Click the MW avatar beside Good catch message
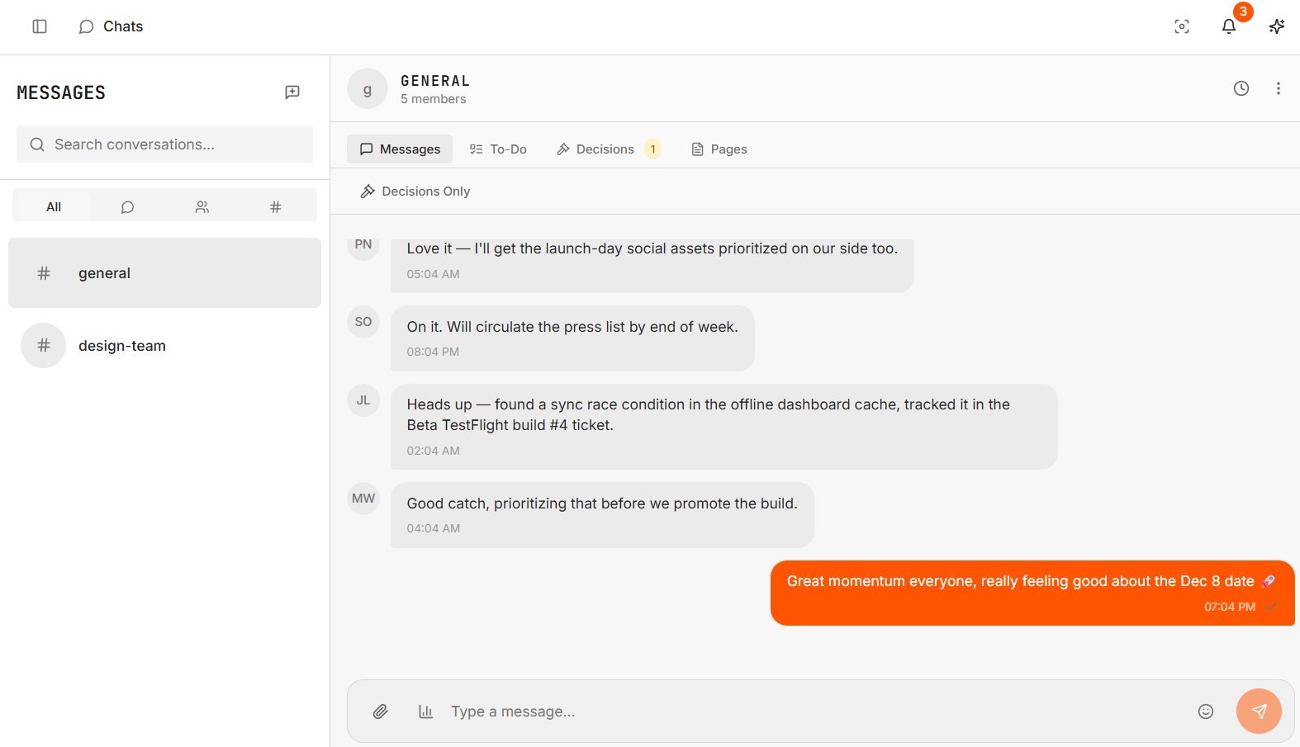Image resolution: width=1300 pixels, height=747 pixels. click(x=363, y=499)
